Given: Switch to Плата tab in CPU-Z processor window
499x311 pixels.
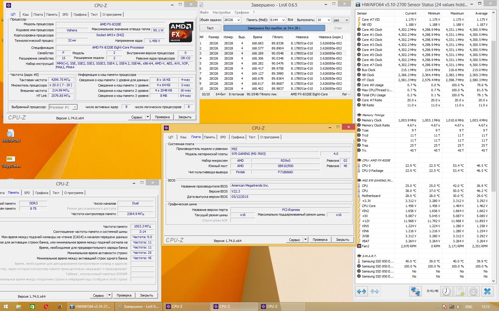Looking at the screenshot, I should (38, 15).
